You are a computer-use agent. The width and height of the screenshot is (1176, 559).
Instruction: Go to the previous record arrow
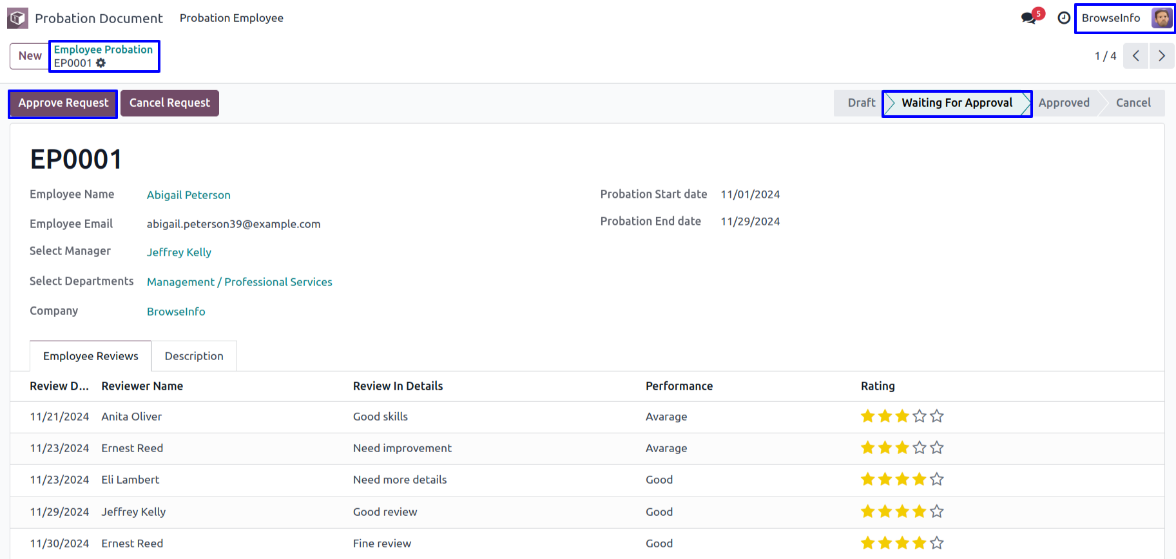pyautogui.click(x=1135, y=56)
